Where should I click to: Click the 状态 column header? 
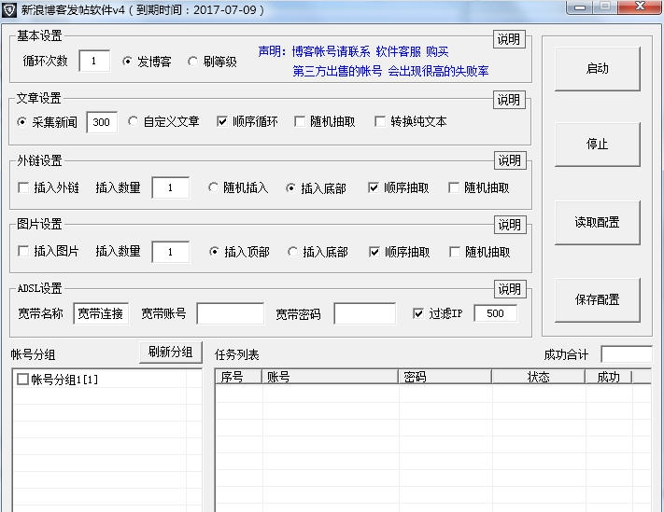(x=538, y=376)
